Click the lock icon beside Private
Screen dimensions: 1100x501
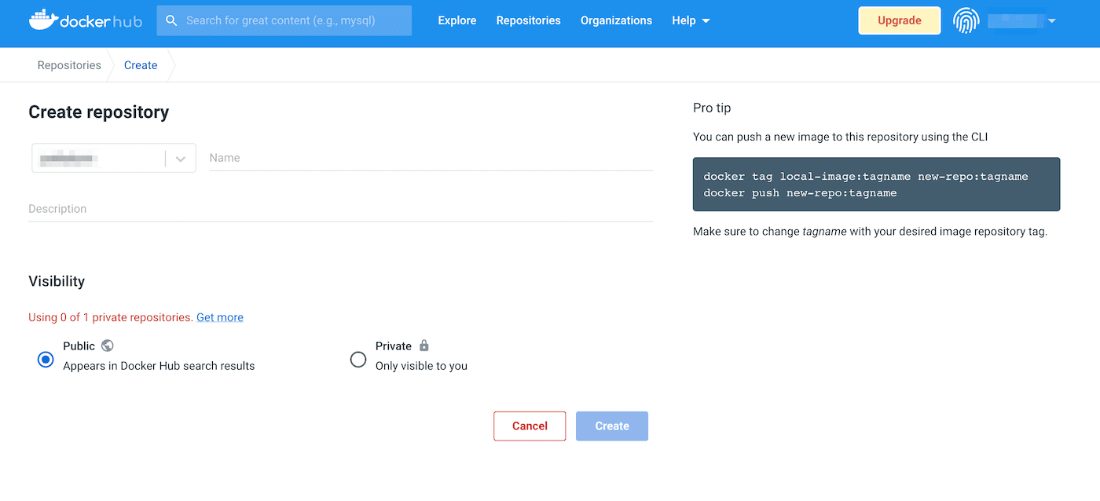424,346
